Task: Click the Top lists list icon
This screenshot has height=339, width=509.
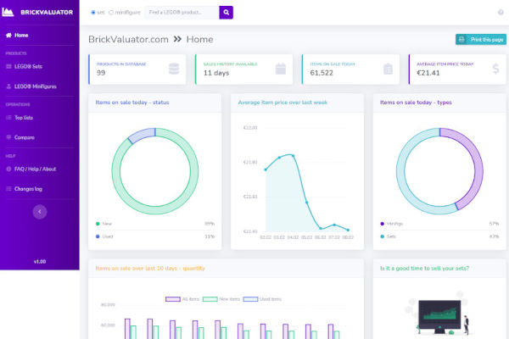Action: (x=8, y=118)
